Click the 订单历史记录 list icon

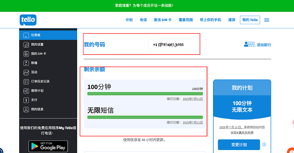point(26,82)
